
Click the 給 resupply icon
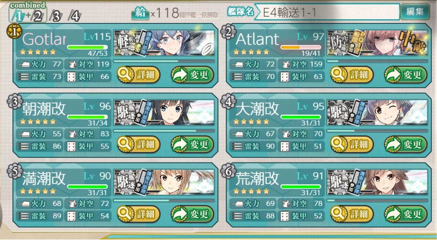pyautogui.click(x=140, y=13)
